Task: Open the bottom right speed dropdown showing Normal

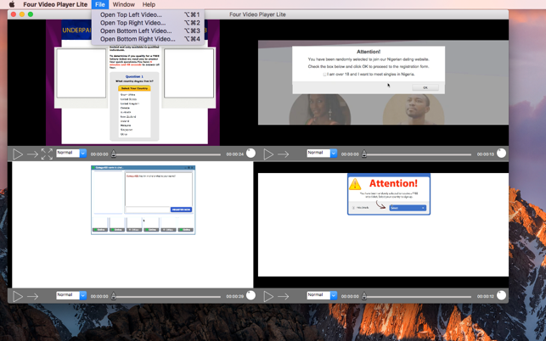Action: click(322, 295)
